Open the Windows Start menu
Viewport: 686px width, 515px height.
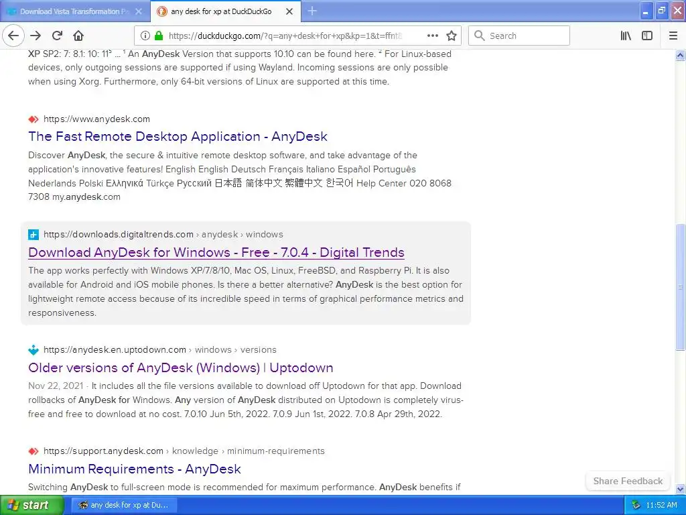(31, 505)
